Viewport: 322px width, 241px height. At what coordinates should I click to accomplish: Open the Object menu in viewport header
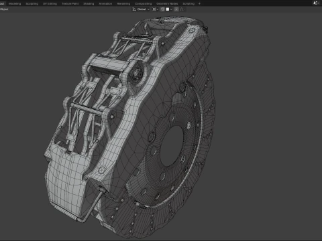pyautogui.click(x=4, y=9)
